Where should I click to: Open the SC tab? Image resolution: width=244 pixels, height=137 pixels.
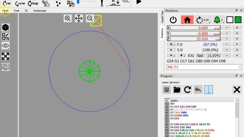coord(26,11)
